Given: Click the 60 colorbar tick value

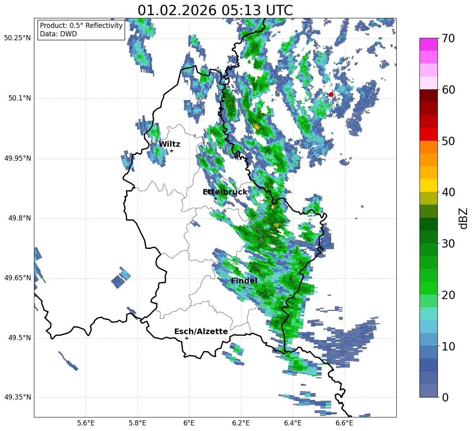Looking at the screenshot, I should point(448,90).
